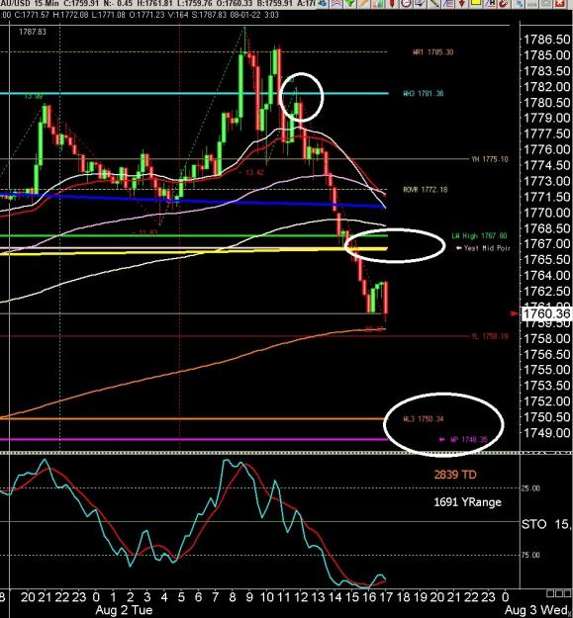Viewport: 573px width, 618px height.
Task: Click the green down-arrow toolbar icon
Action: [x=350, y=4]
